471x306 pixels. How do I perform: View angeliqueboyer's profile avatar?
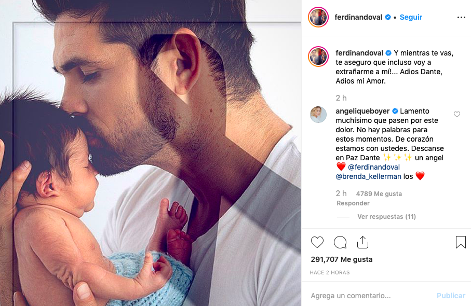pyautogui.click(x=318, y=115)
